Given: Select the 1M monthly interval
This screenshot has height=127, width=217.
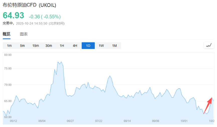Looking at the screenshot, I should click(114, 46).
